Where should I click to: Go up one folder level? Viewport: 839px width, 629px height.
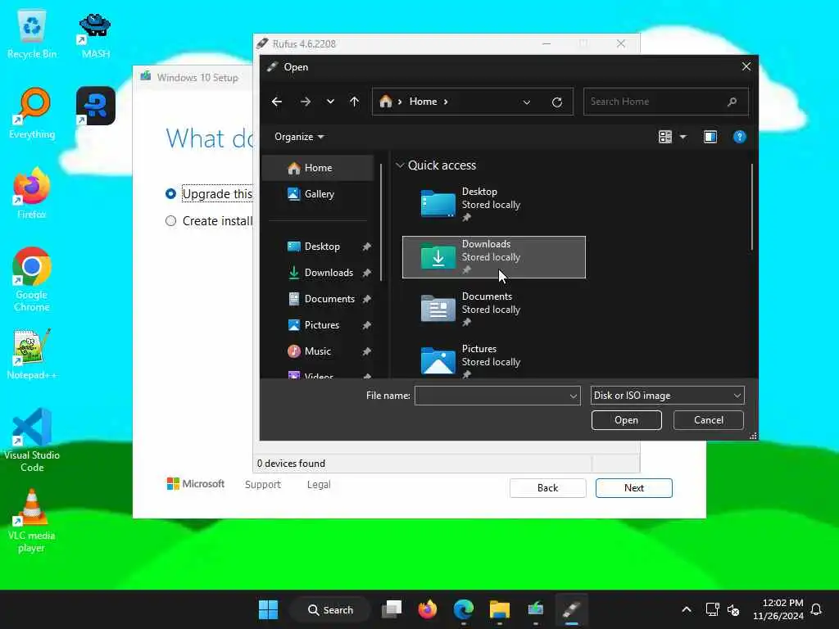click(x=354, y=102)
